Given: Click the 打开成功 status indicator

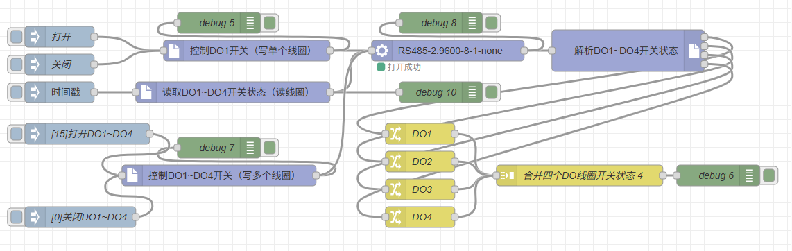Looking at the screenshot, I should (399, 67).
